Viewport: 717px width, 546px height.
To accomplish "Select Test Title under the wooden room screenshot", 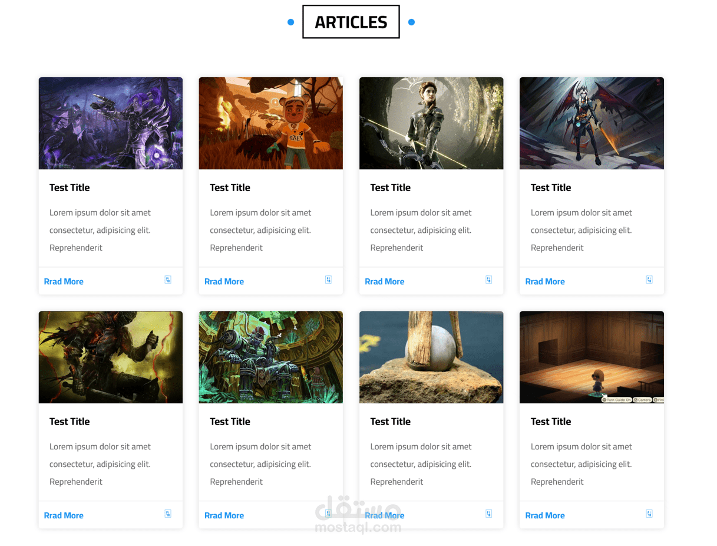I will pos(551,422).
